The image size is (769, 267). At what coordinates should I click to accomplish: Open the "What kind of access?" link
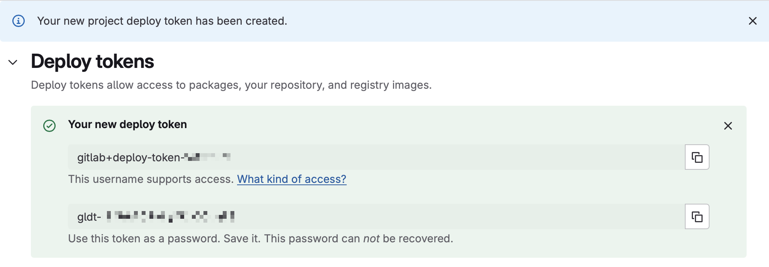pyautogui.click(x=291, y=179)
